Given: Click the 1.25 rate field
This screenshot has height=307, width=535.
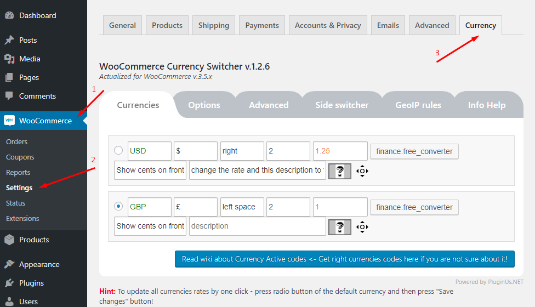Looking at the screenshot, I should click(340, 151).
